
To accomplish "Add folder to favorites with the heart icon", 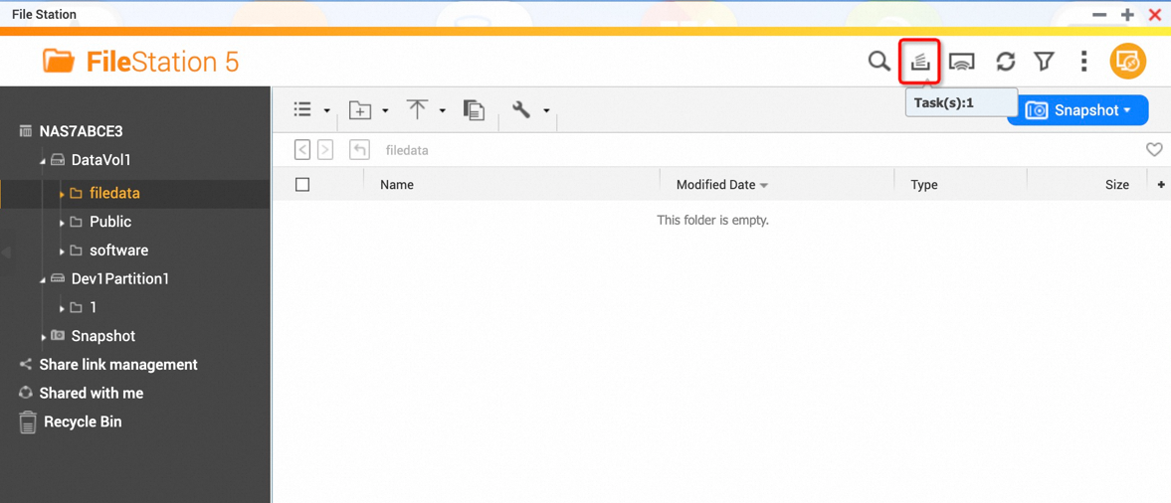I will point(1154,150).
